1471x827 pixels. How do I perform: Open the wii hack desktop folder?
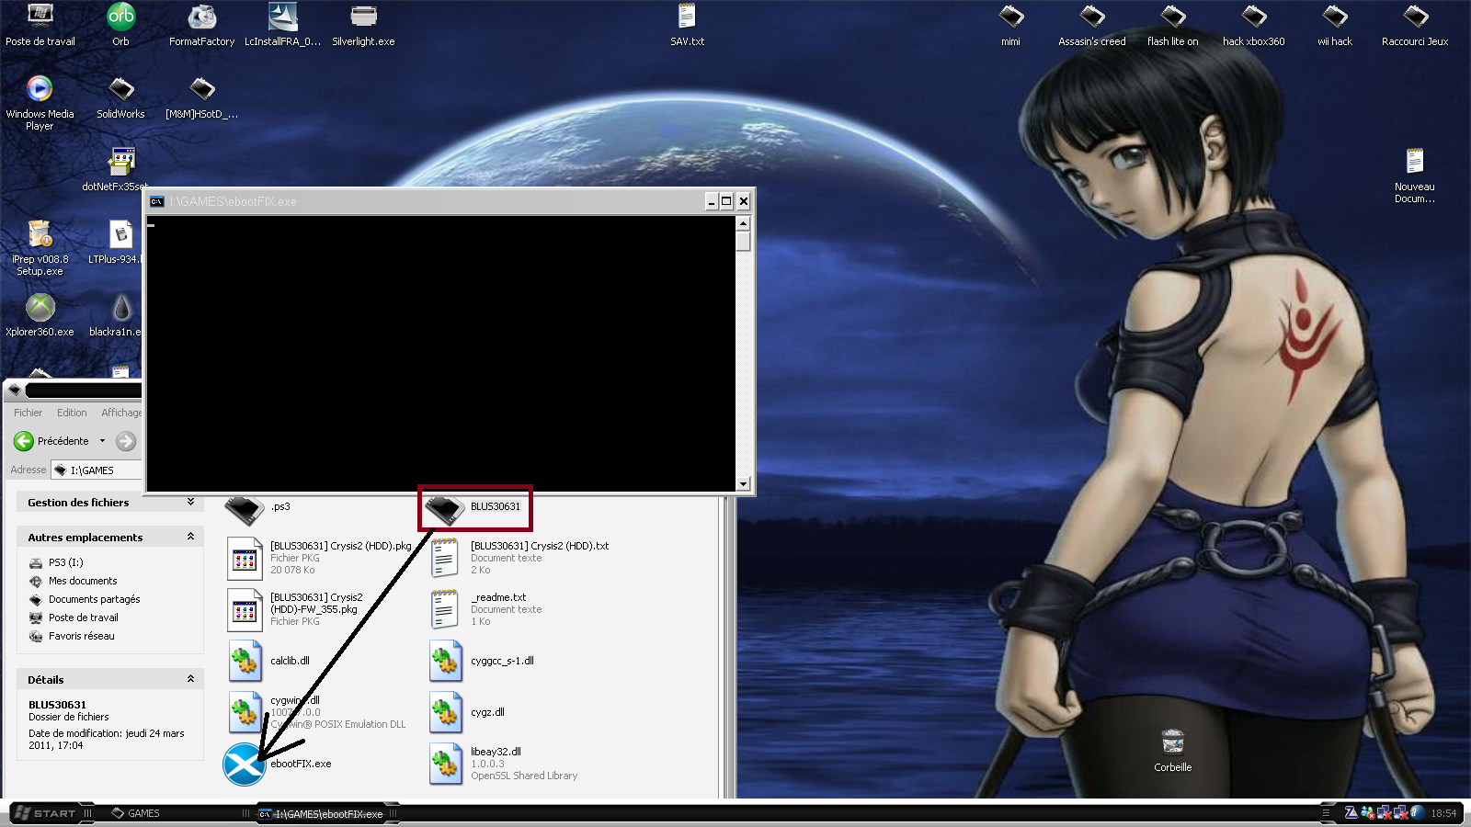click(x=1334, y=25)
